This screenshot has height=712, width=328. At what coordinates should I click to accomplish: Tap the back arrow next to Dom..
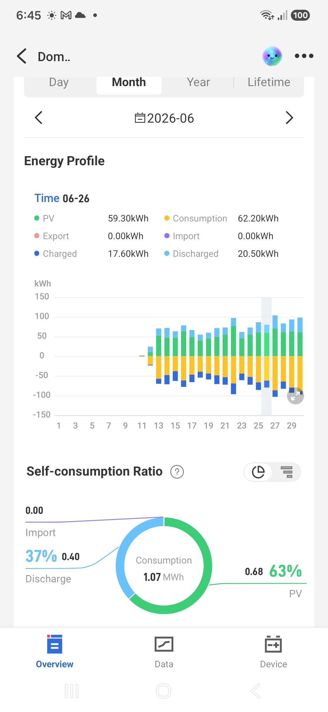click(22, 56)
